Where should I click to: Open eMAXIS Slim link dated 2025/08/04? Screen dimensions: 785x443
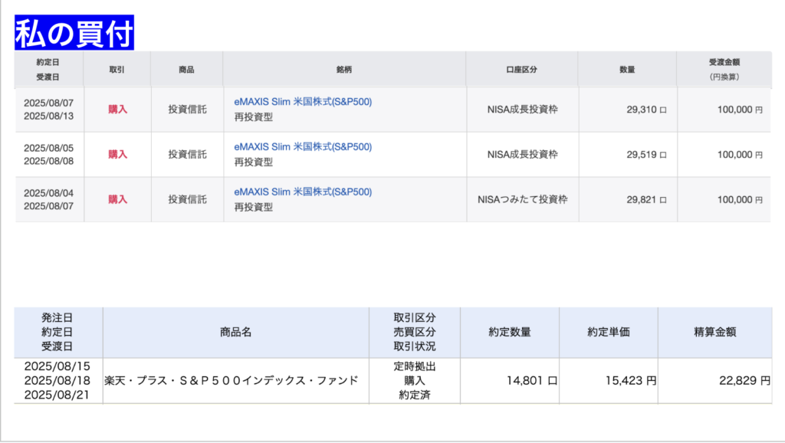coord(303,192)
